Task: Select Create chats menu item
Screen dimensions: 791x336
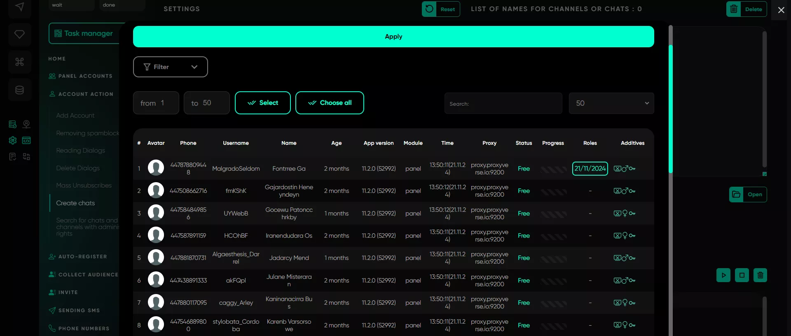Action: point(75,203)
